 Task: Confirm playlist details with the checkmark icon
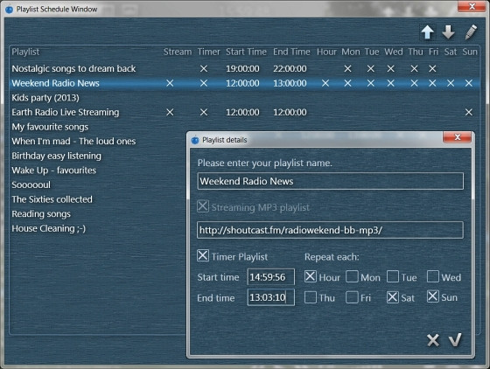tap(455, 339)
